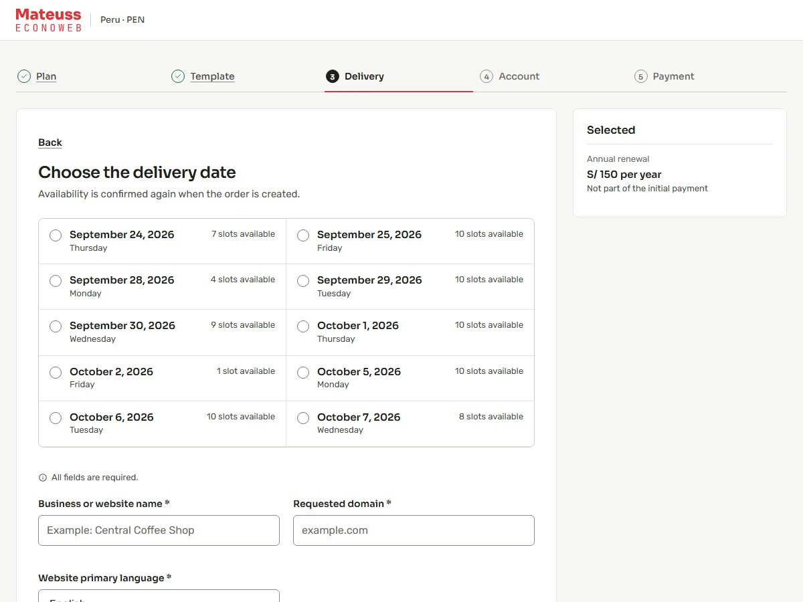The width and height of the screenshot is (803, 602).
Task: Select September 25, 2026 delivery date
Action: (x=410, y=241)
